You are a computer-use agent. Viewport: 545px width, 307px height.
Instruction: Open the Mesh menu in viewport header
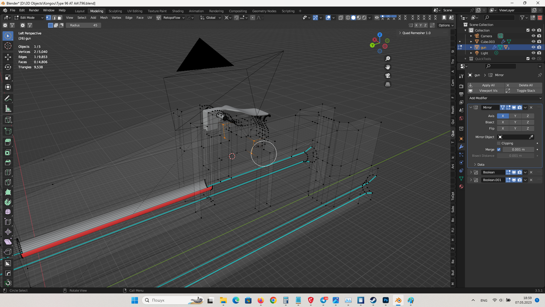(x=104, y=18)
